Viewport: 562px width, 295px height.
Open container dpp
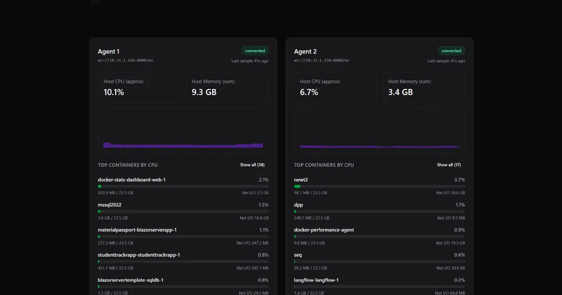(299, 205)
